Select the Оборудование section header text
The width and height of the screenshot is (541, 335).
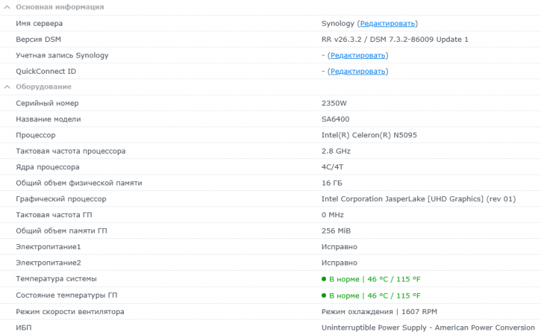point(43,87)
